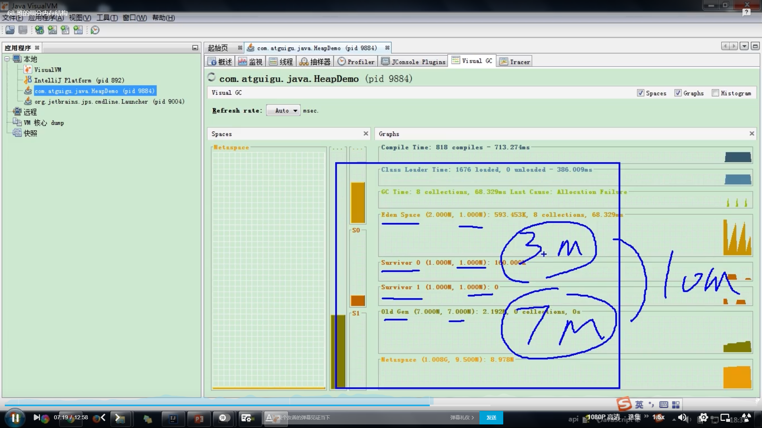Change the 1.5x playback speed
The height and width of the screenshot is (428, 762).
(658, 417)
